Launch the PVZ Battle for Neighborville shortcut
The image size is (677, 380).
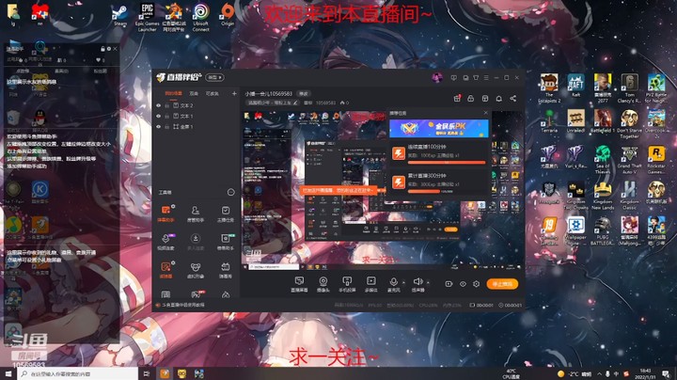656,88
